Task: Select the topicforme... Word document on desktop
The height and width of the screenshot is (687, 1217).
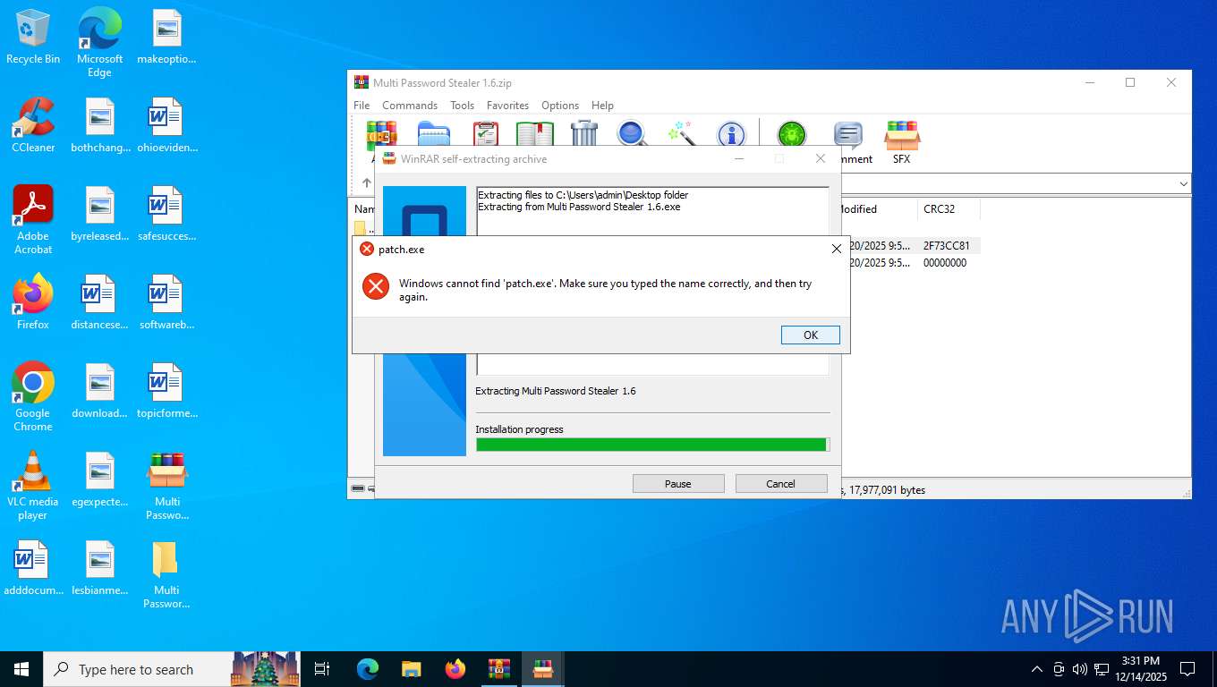Action: click(166, 391)
